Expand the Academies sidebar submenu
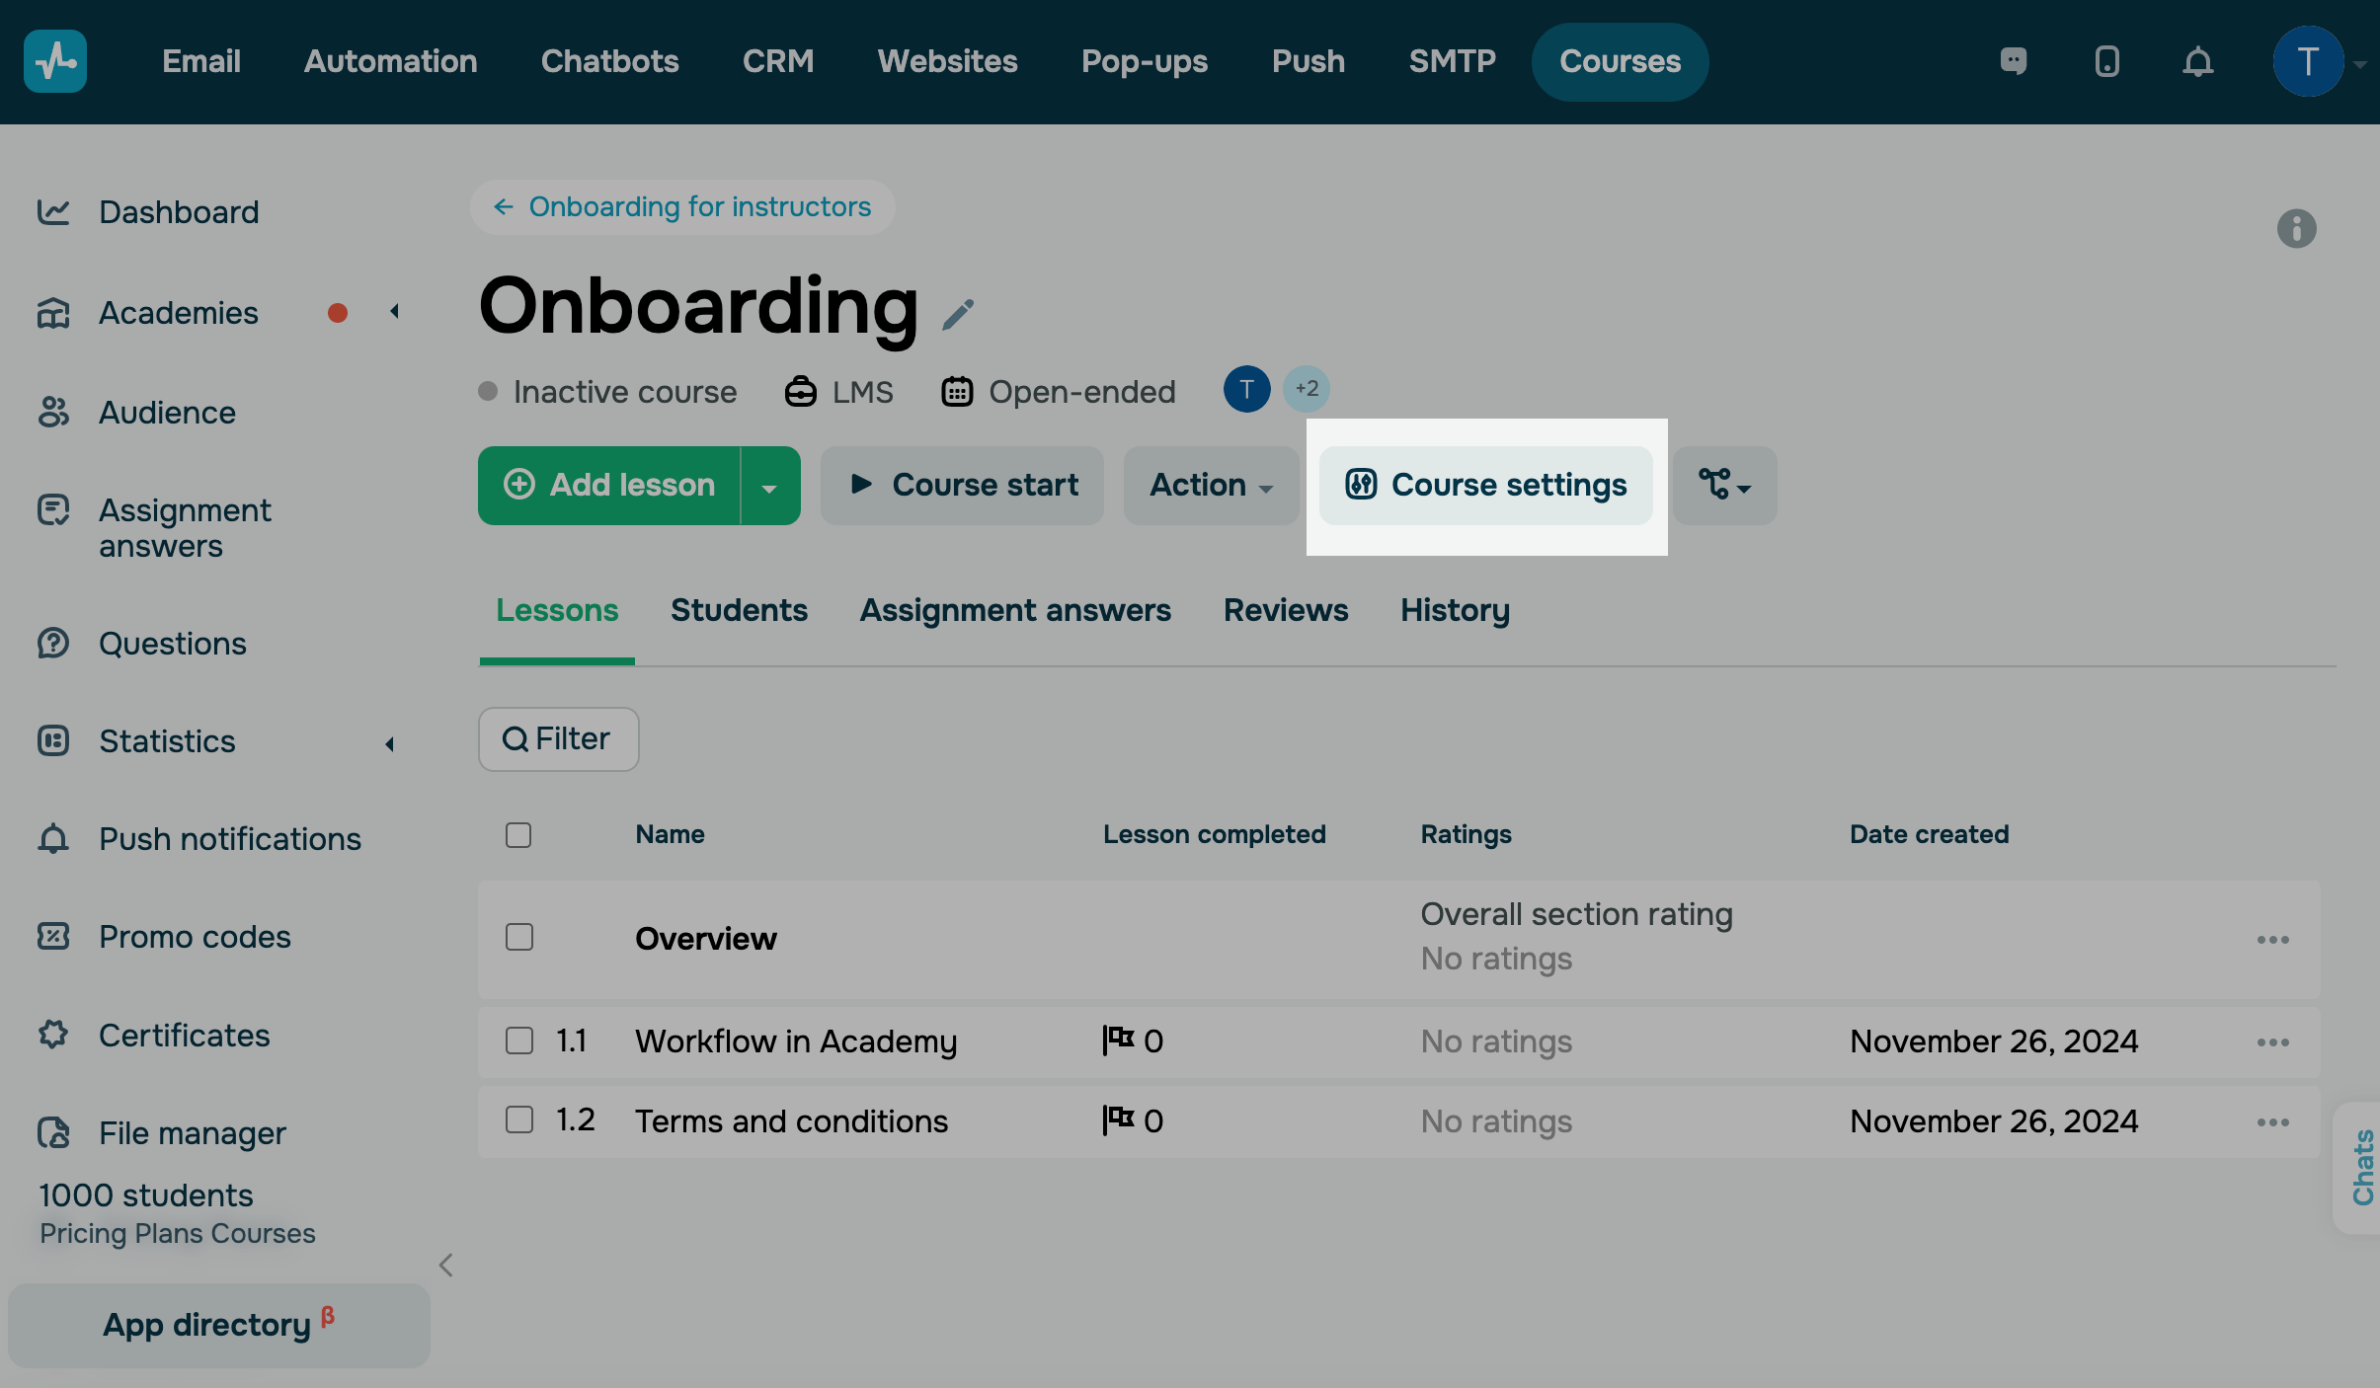The image size is (2380, 1388). click(395, 312)
